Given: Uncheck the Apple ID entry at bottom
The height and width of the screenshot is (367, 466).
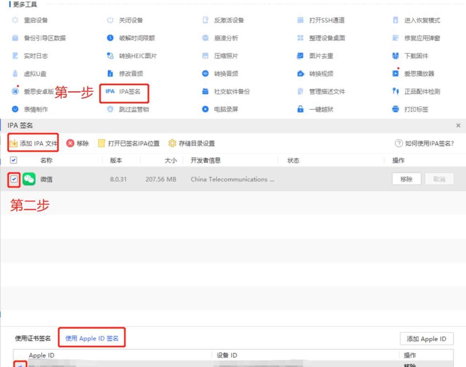Looking at the screenshot, I should pyautogui.click(x=21, y=365).
